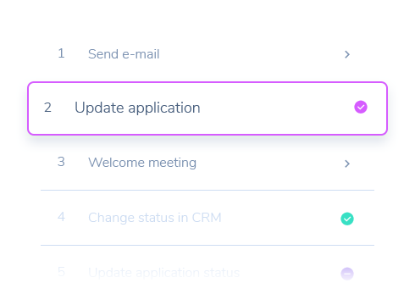The width and height of the screenshot is (415, 305).
Task: Click the chevron next to Send e-mail
Action: pyautogui.click(x=347, y=54)
